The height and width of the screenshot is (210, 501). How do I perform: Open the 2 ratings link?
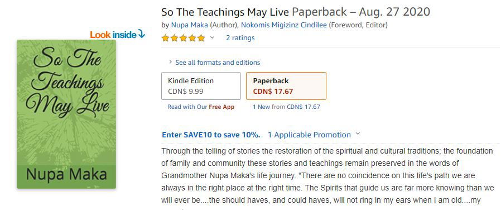240,38
